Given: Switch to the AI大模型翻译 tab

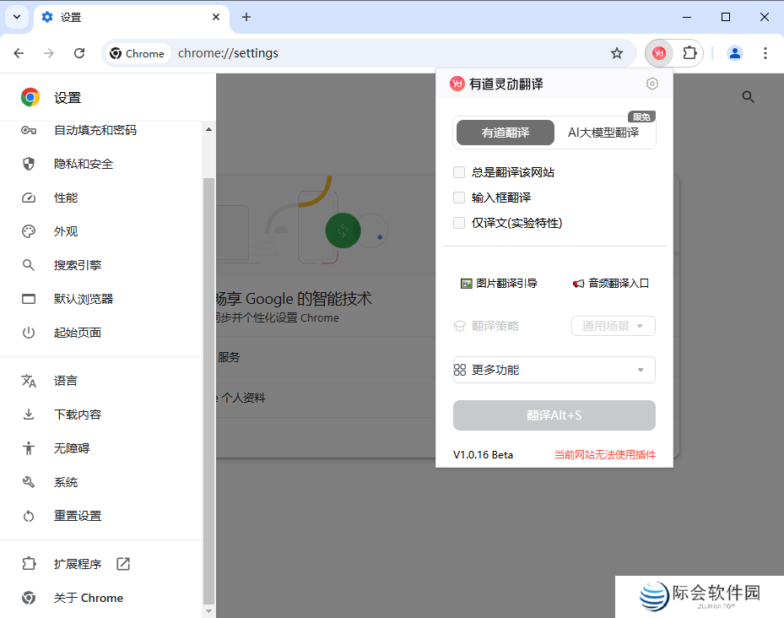Looking at the screenshot, I should [604, 133].
